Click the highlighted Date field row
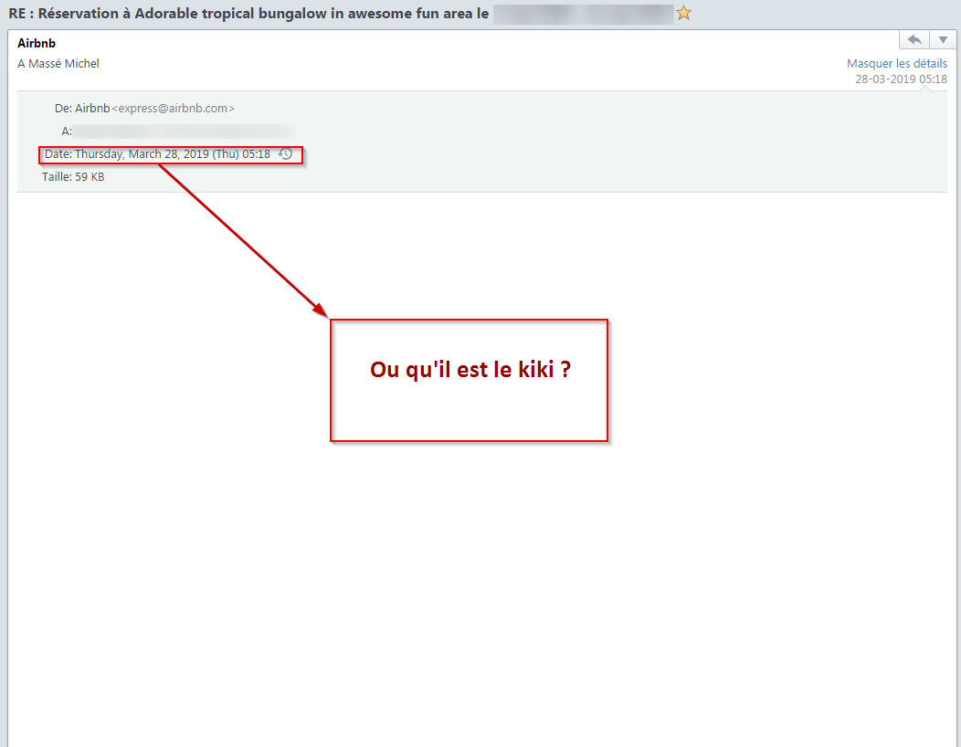The width and height of the screenshot is (961, 747). pos(170,153)
